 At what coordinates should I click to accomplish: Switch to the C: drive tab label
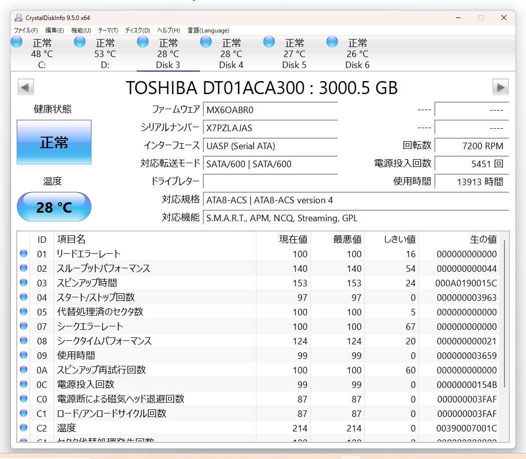(42, 65)
